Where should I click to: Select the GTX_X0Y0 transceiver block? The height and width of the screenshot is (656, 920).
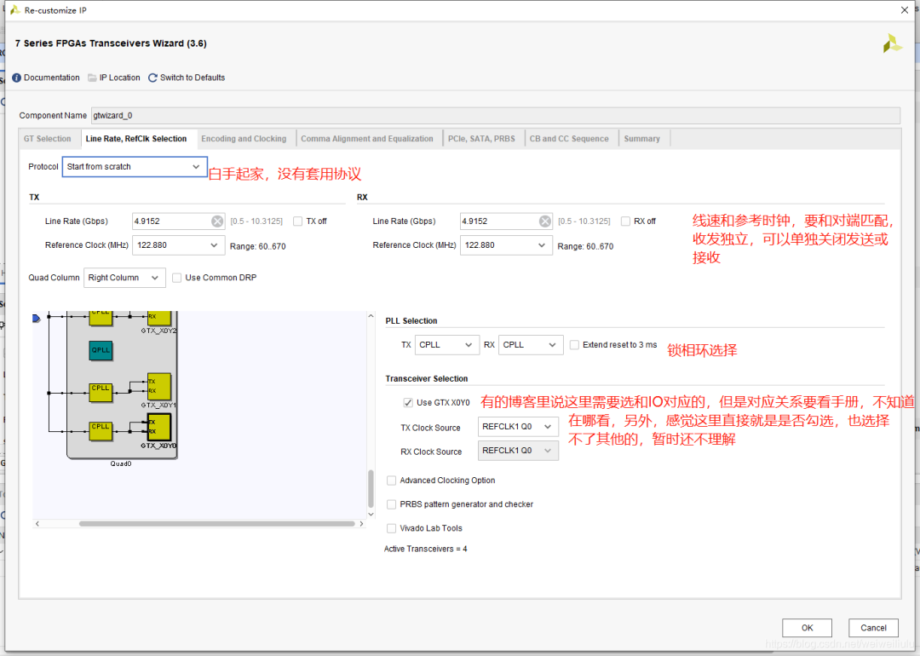click(159, 427)
